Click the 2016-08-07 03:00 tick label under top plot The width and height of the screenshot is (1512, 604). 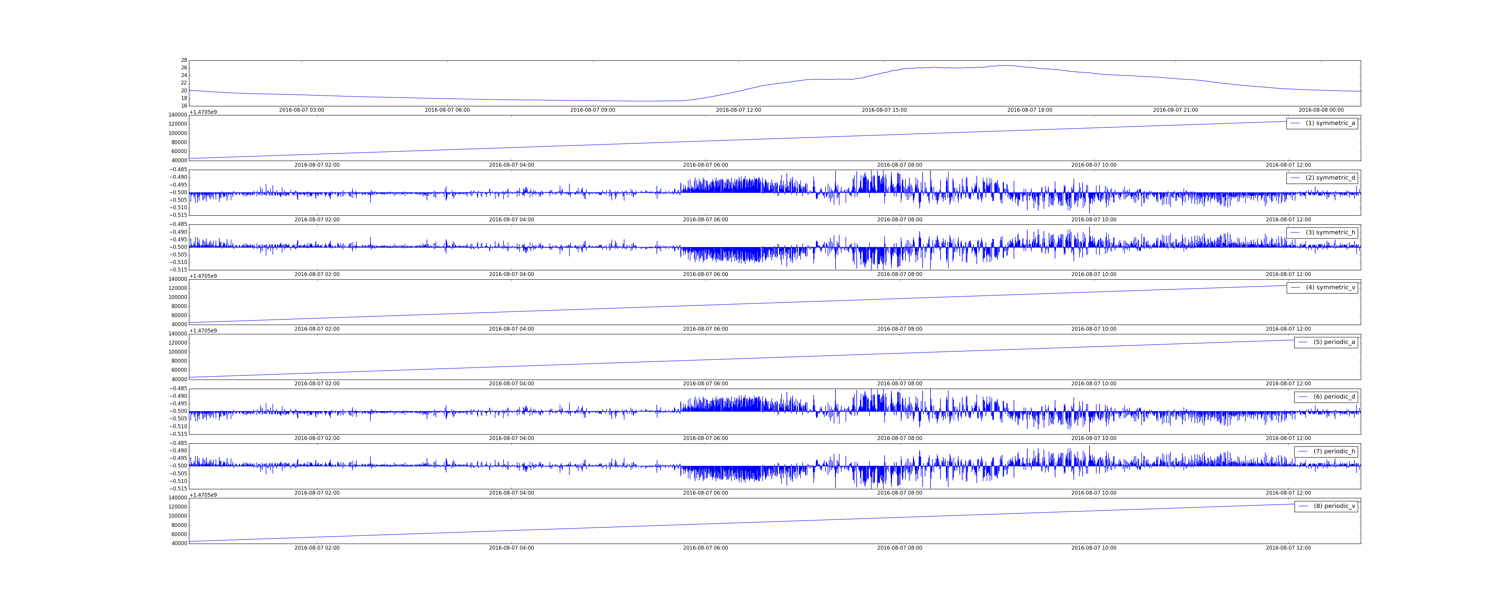point(301,110)
